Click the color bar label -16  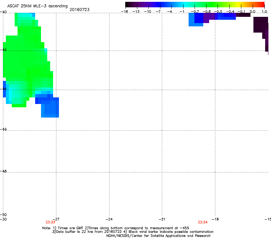coord(125,12)
